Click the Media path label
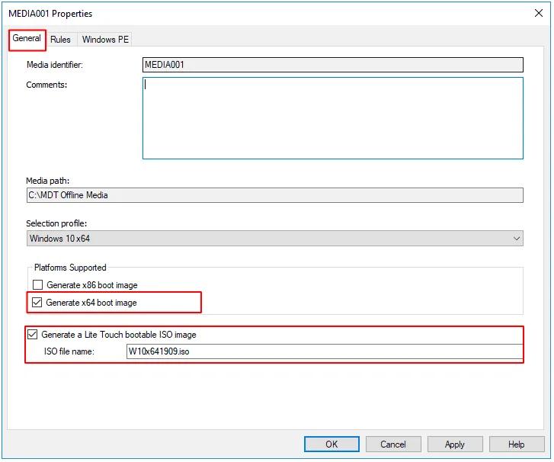 (x=48, y=181)
